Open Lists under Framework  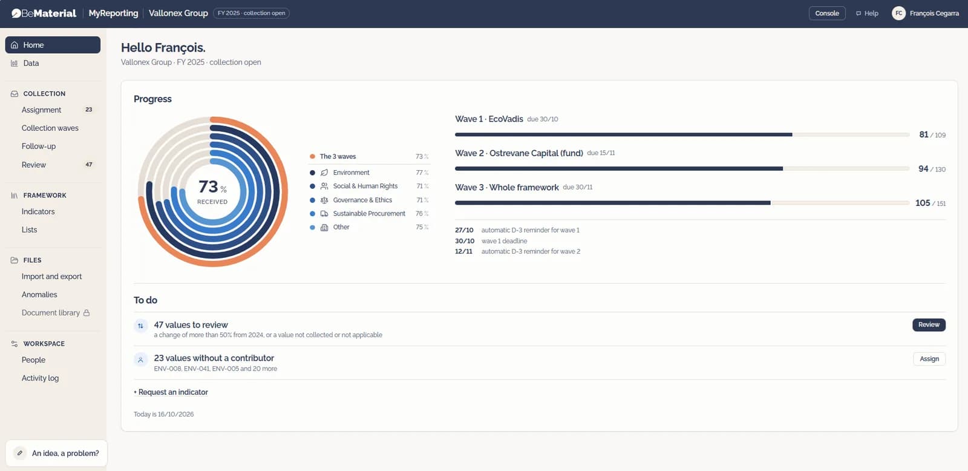point(53,230)
